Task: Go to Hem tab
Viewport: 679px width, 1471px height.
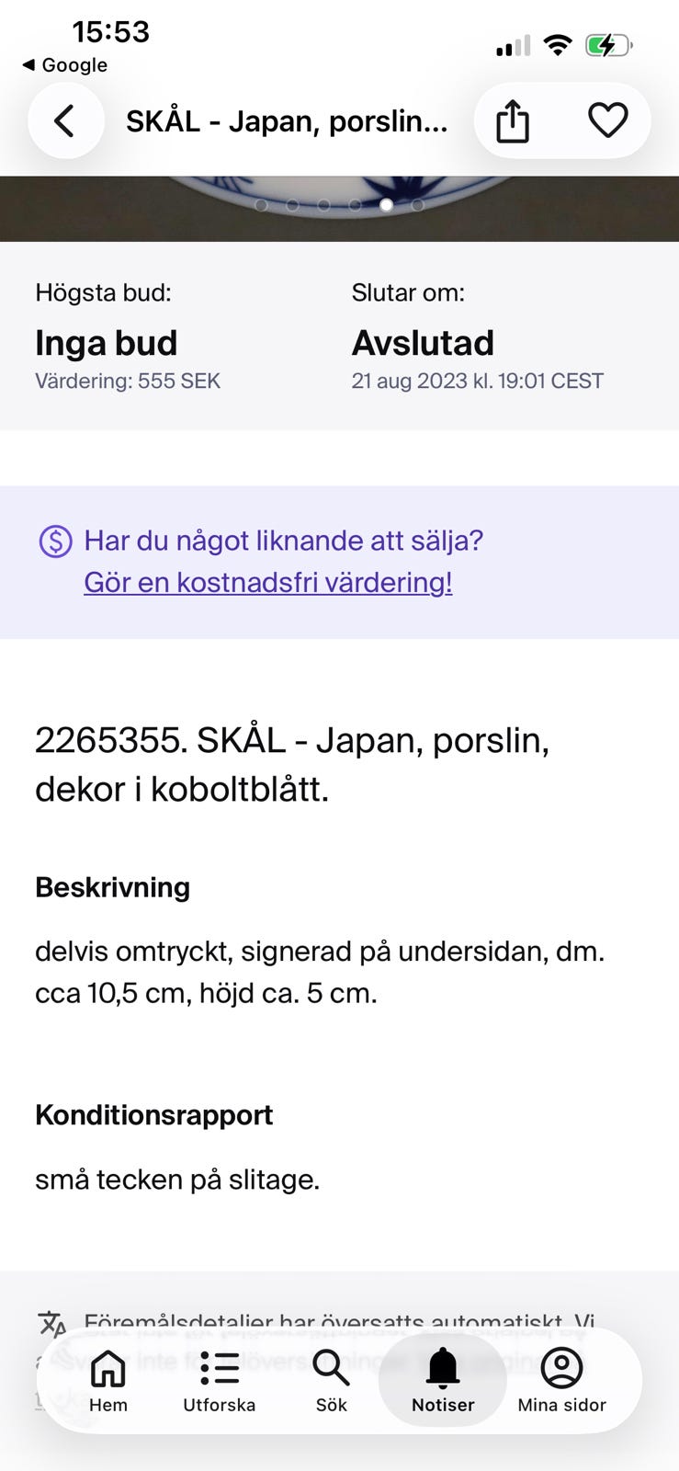Action: 108,1381
